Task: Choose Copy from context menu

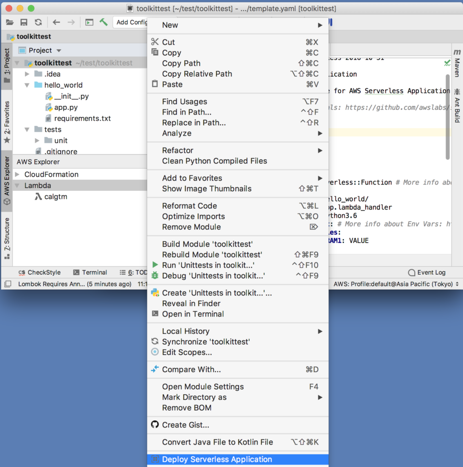Action: click(238, 53)
